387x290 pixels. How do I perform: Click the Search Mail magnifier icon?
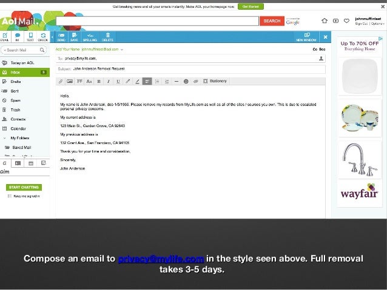point(42,50)
